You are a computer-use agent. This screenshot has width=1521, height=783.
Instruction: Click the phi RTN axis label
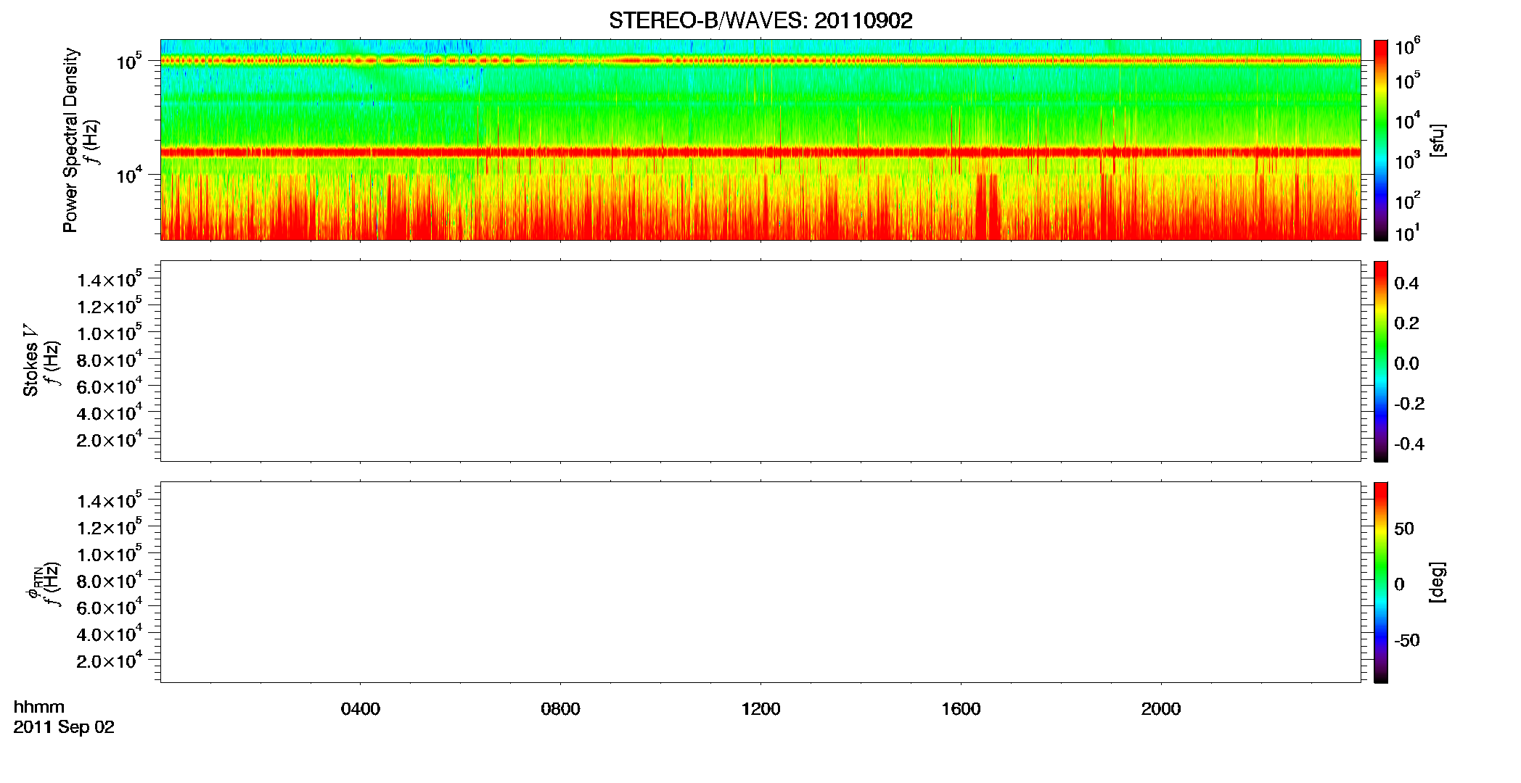click(x=34, y=582)
